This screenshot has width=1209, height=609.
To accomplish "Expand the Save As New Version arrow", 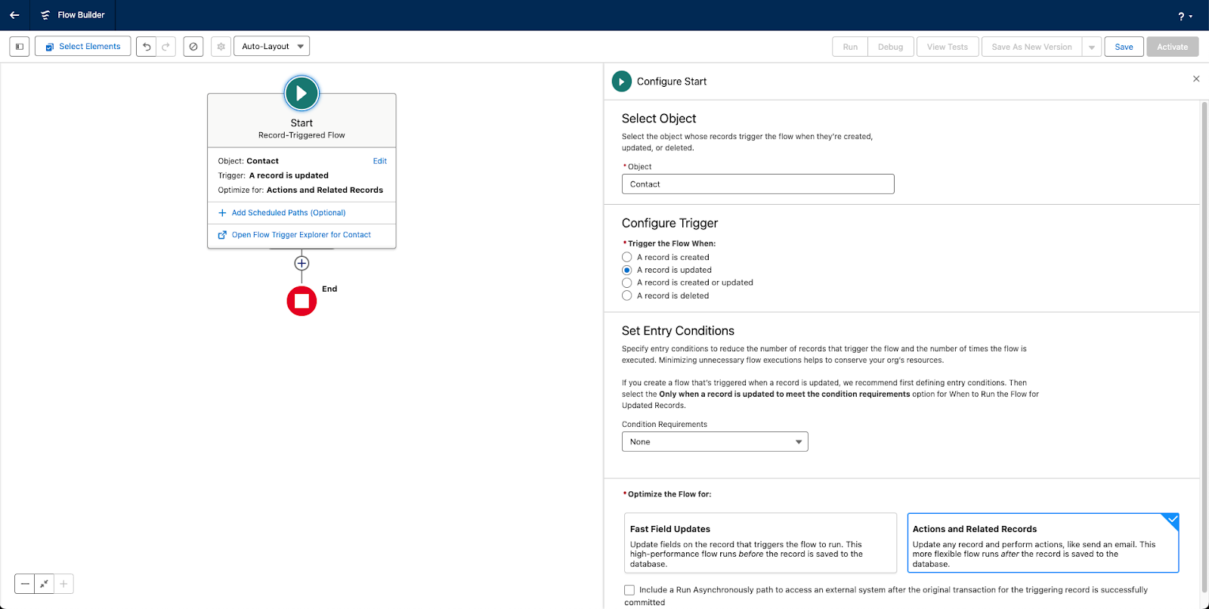I will [x=1091, y=47].
